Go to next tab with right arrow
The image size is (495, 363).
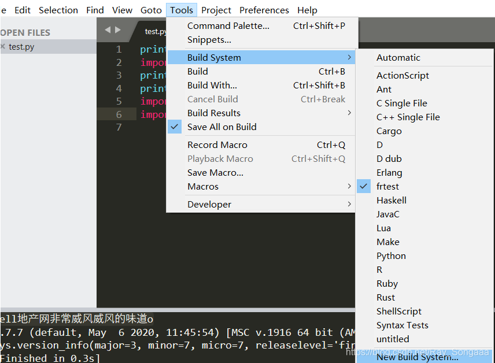[118, 29]
